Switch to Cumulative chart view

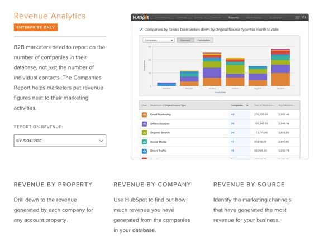tap(203, 40)
